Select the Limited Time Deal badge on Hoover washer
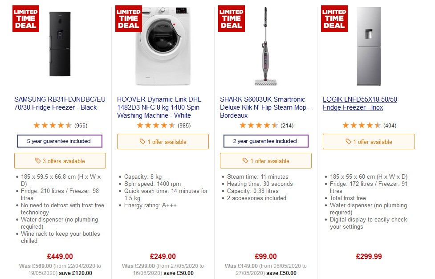The width and height of the screenshot is (435, 279). 128,19
